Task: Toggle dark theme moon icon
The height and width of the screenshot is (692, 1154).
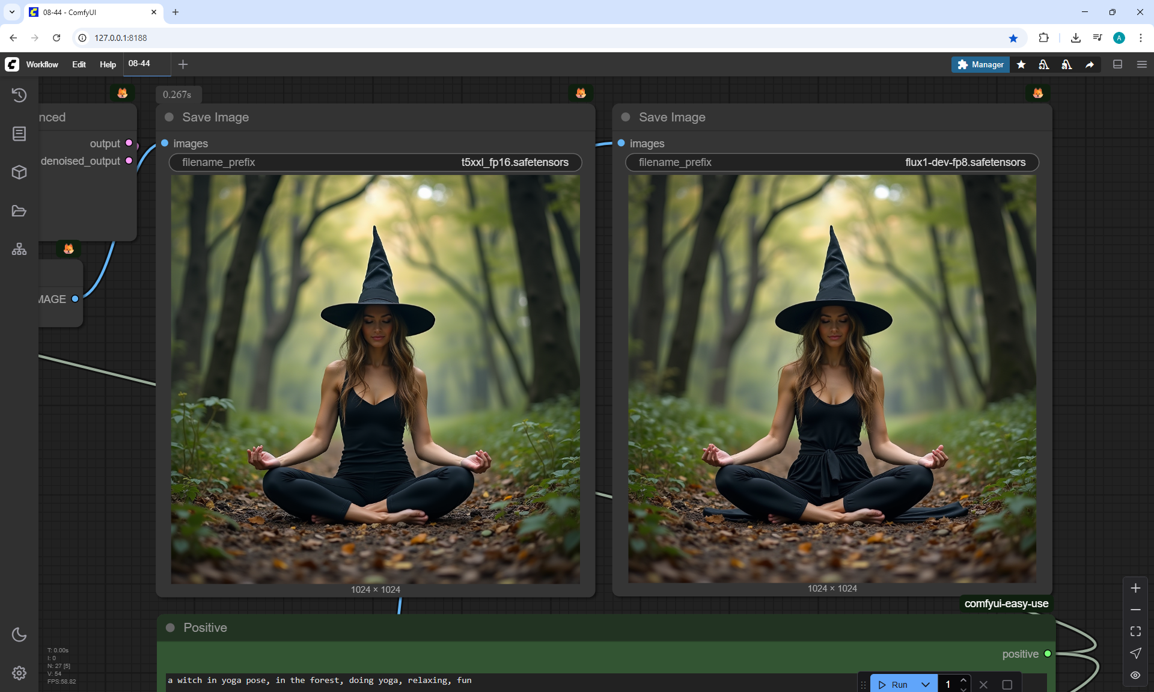Action: (19, 634)
